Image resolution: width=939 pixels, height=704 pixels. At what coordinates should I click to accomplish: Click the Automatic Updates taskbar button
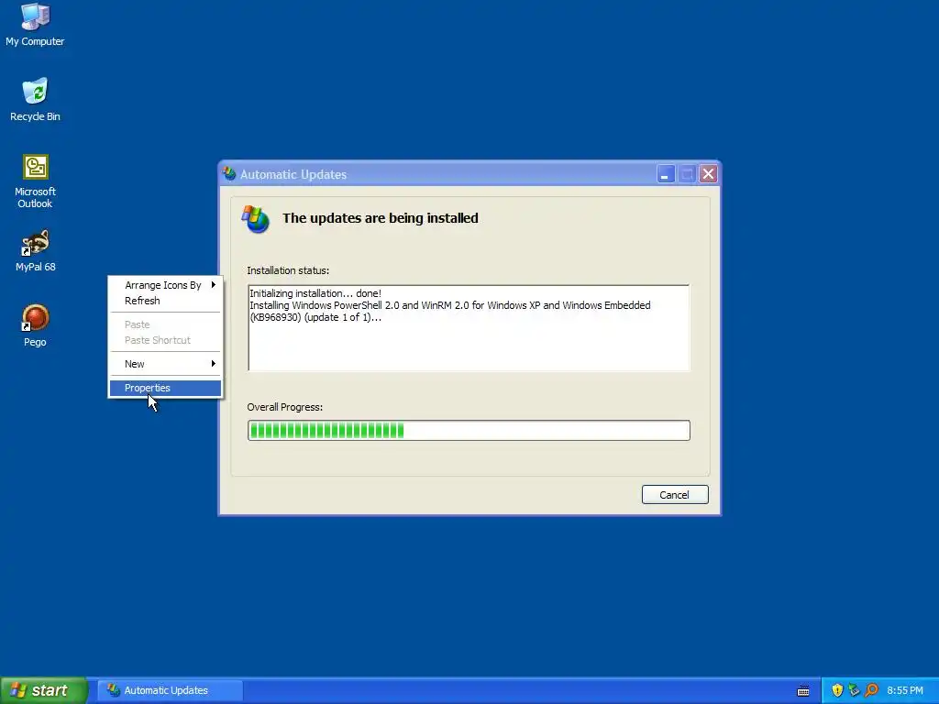coord(170,690)
